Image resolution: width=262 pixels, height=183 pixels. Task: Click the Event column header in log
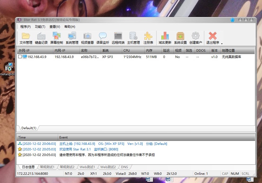coord(156,137)
